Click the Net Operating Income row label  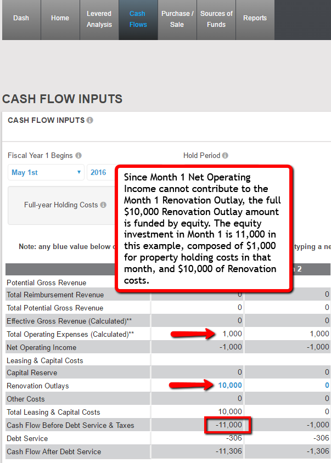(x=41, y=347)
